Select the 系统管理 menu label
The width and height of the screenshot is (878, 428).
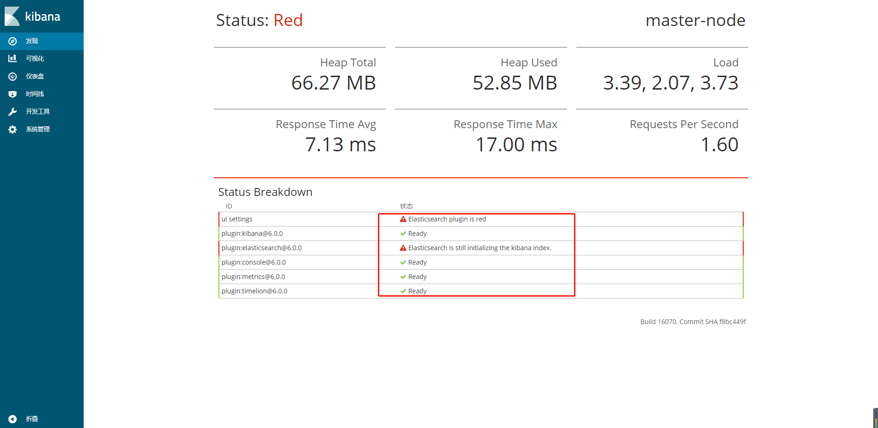[x=38, y=130]
